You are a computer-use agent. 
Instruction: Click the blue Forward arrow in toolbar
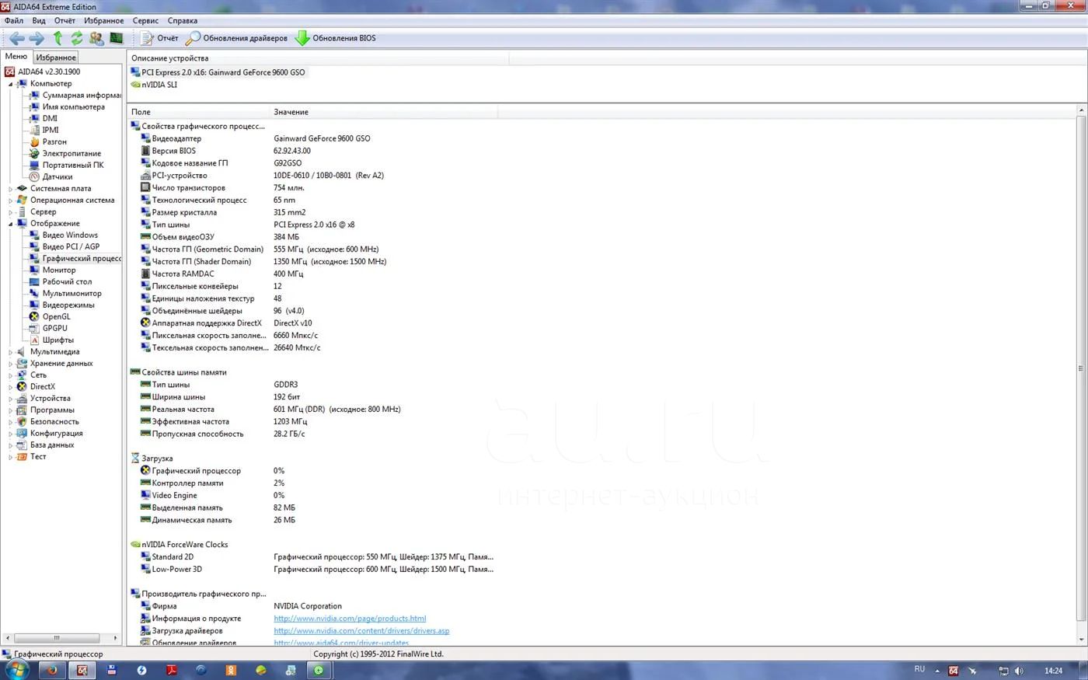pos(37,38)
